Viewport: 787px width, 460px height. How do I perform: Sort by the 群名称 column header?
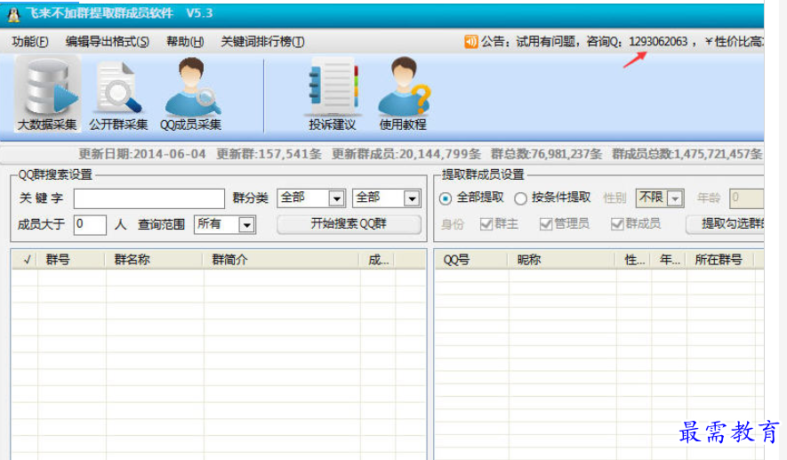(x=155, y=260)
